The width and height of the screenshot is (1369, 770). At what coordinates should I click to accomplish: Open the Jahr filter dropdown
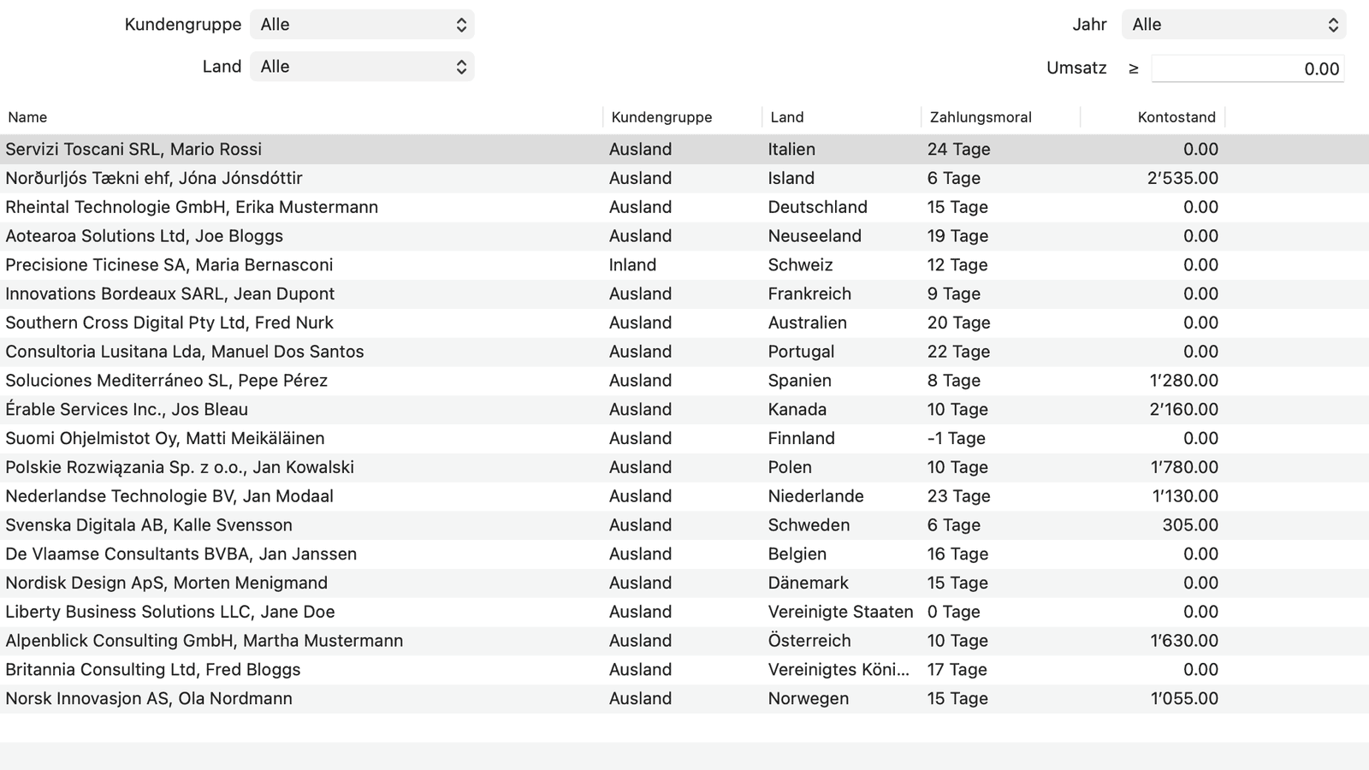point(1233,25)
